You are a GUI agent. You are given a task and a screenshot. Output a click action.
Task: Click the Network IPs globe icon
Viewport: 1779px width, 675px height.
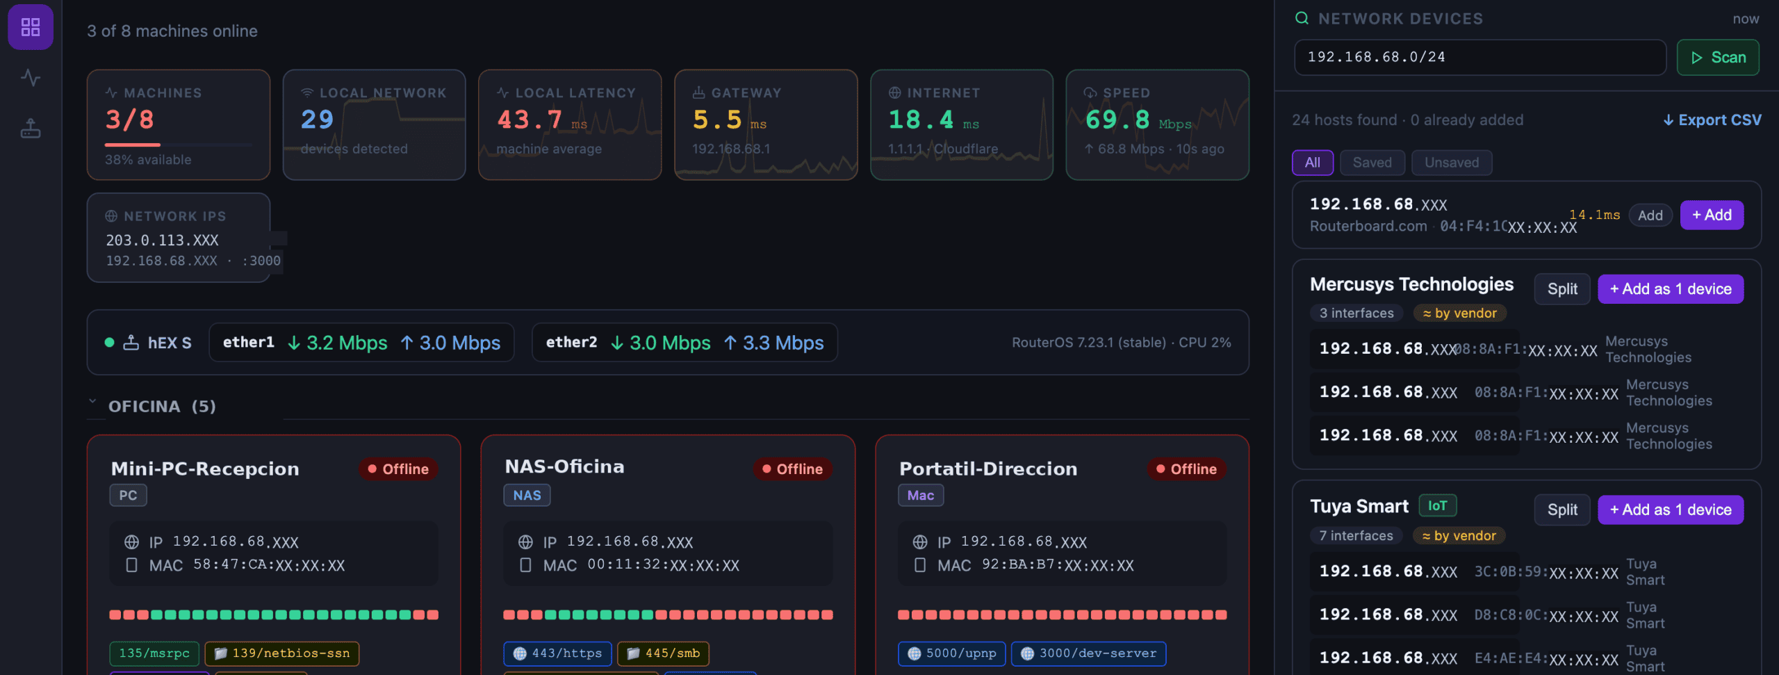[x=111, y=216]
